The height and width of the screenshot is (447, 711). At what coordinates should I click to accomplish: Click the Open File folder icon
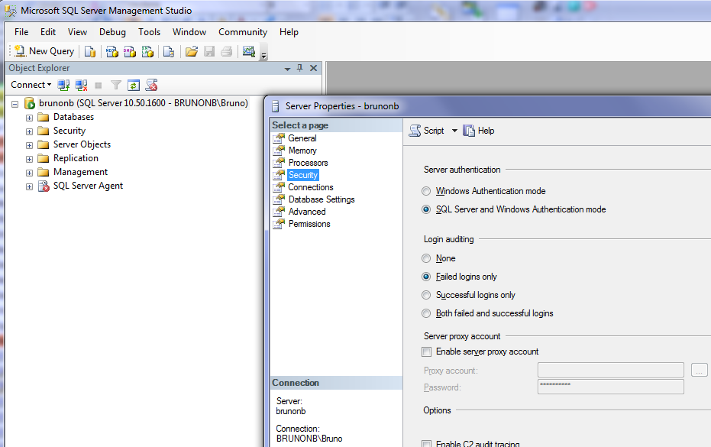192,52
